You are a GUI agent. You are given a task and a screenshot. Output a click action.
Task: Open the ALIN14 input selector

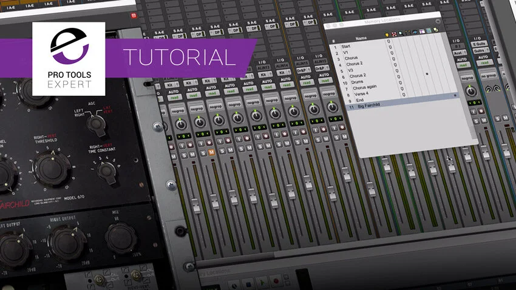coord(282,66)
